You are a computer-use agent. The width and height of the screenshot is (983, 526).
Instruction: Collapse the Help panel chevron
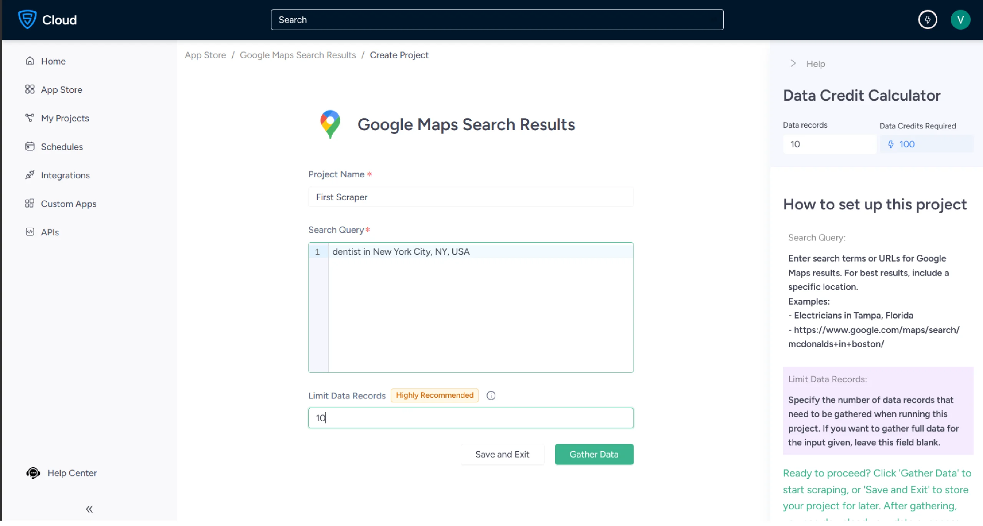click(793, 63)
